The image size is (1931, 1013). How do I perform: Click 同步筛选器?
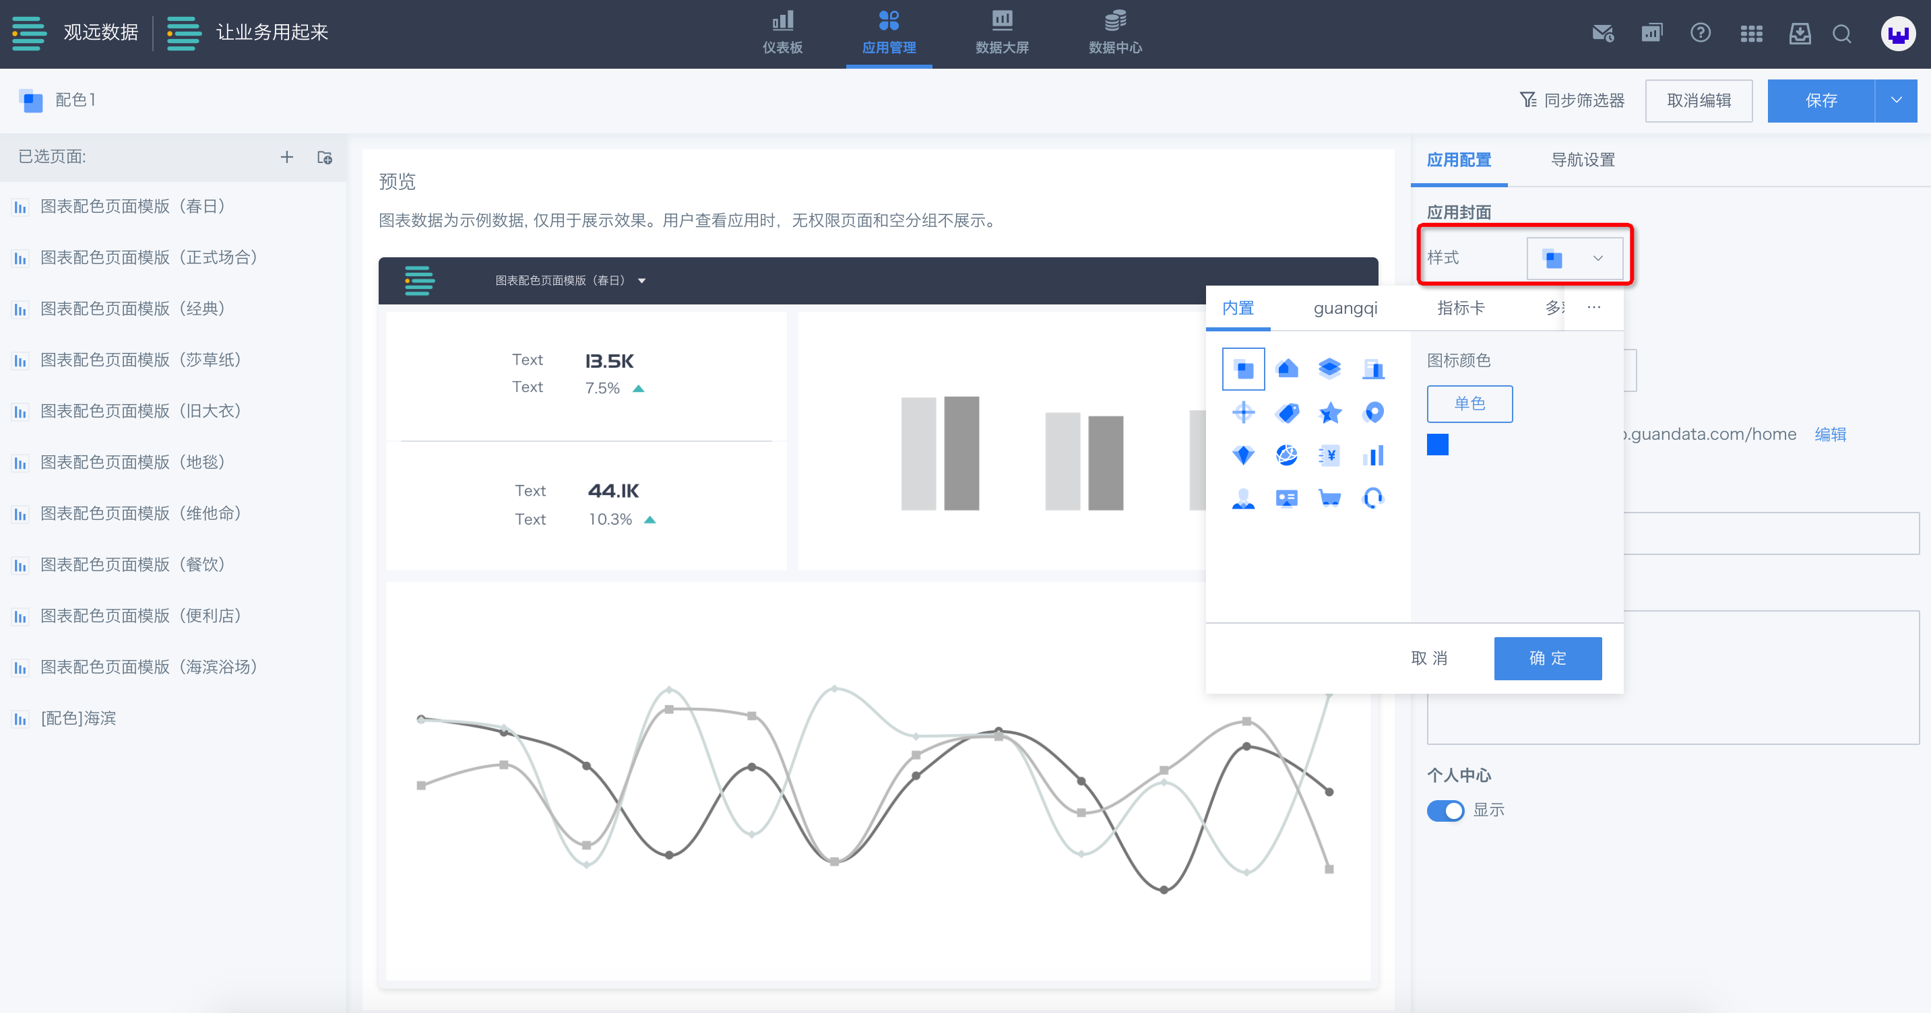pyautogui.click(x=1572, y=100)
